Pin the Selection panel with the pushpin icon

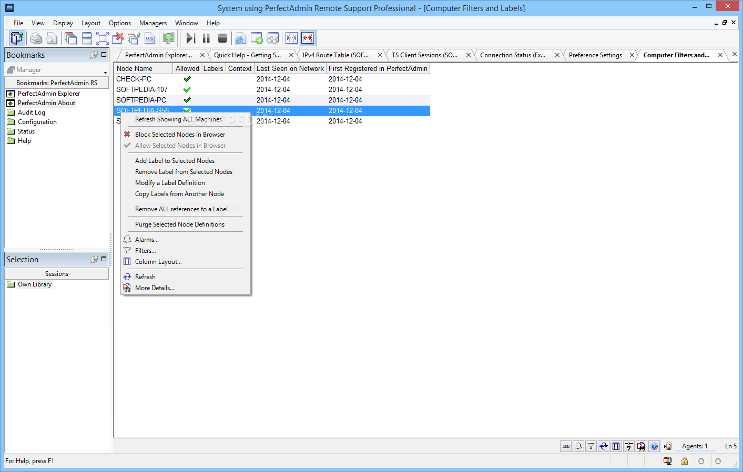[x=94, y=259]
